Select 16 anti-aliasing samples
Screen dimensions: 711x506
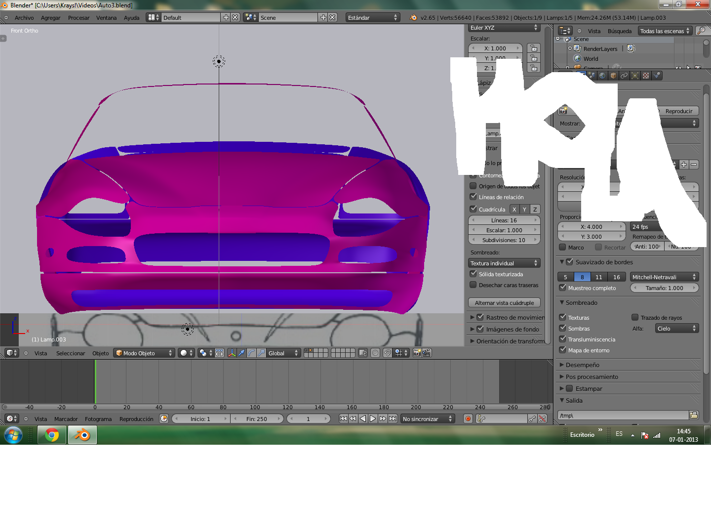[617, 277]
